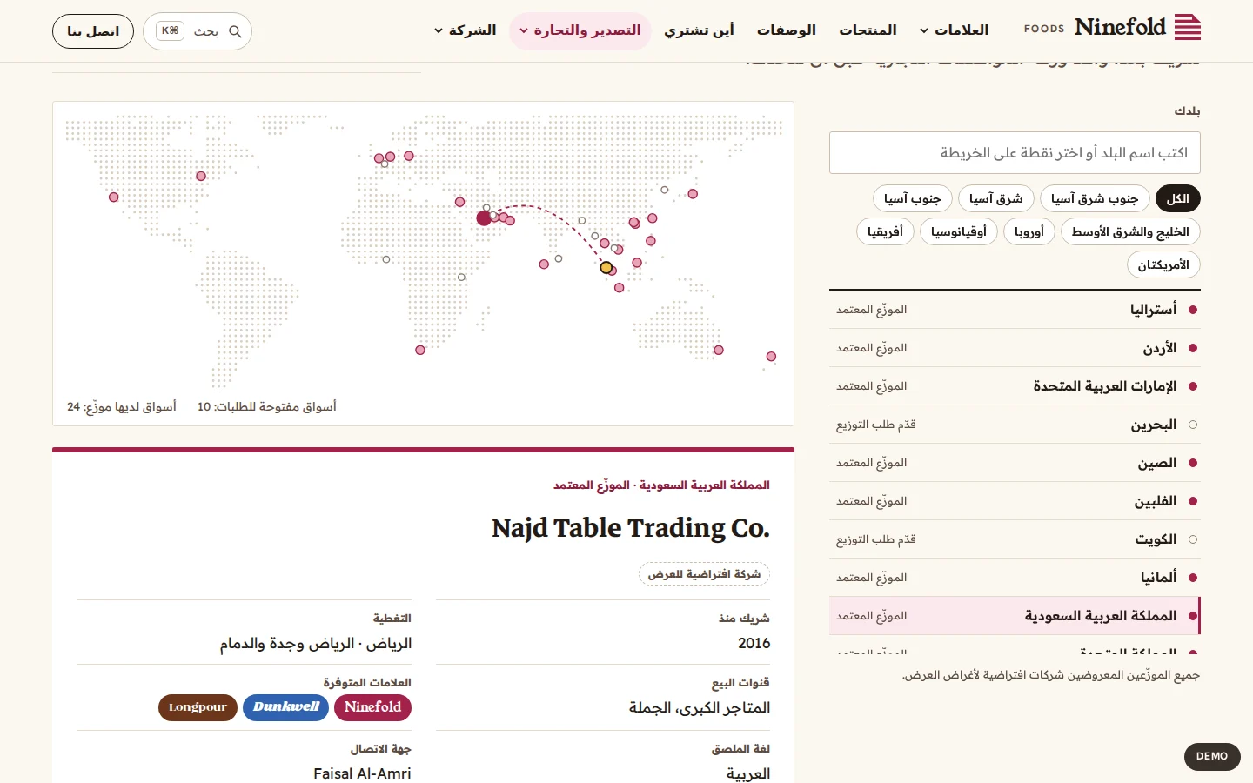Expand the 'الشركة' company menu

point(466,30)
